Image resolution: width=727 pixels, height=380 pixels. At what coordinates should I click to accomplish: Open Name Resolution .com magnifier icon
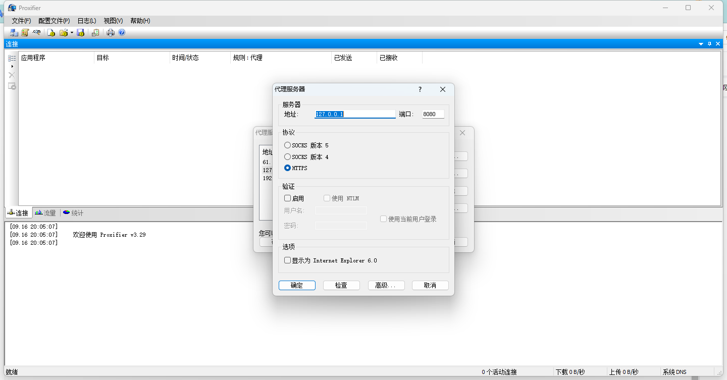point(36,33)
